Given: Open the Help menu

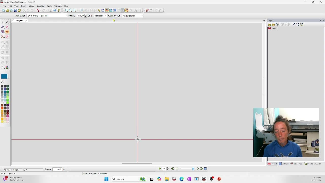Looking at the screenshot, I should tap(66, 6).
